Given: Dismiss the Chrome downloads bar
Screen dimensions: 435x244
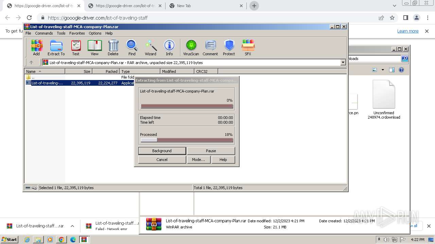Looking at the screenshot, I should (429, 226).
